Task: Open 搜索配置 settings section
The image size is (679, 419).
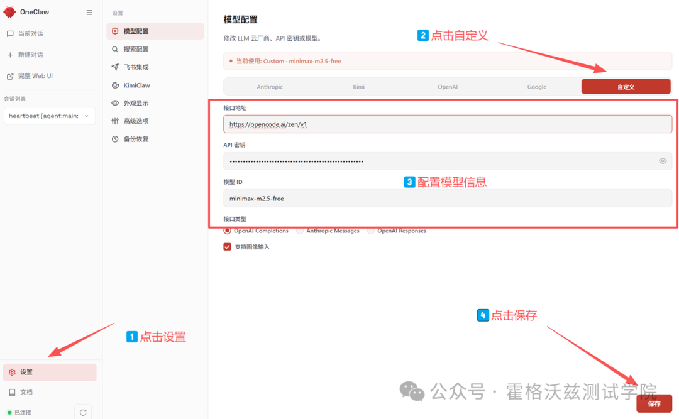Action: point(155,50)
